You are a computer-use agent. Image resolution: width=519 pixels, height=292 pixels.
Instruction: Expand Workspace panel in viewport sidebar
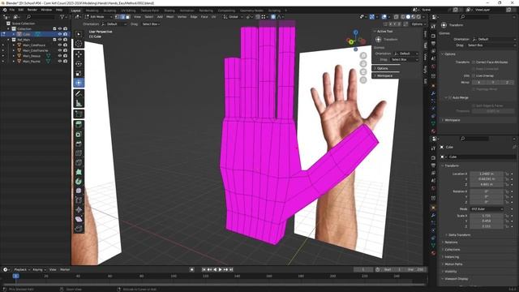pos(384,75)
